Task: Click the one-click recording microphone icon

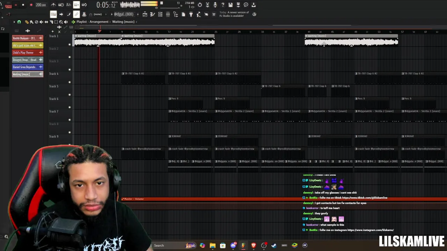Action: pos(215,5)
